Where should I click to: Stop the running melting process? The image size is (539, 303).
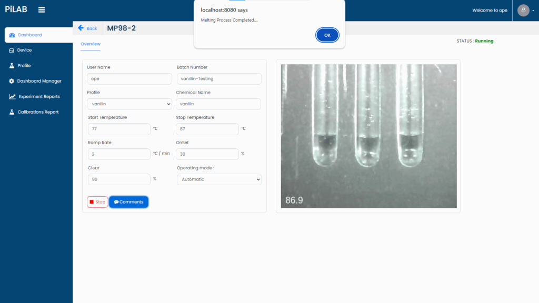(x=97, y=202)
